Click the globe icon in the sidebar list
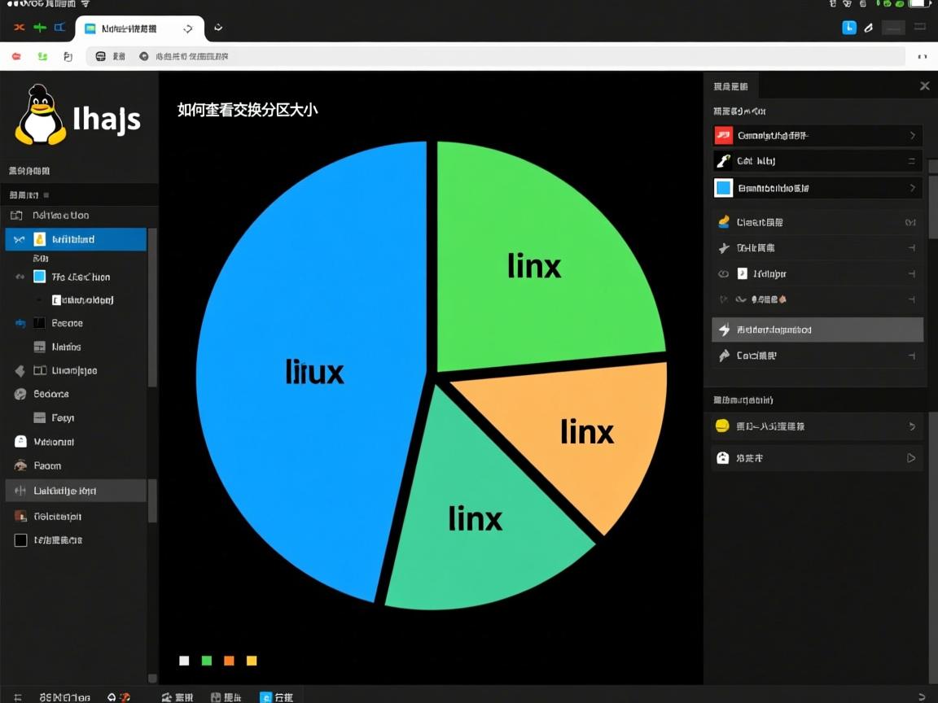938x703 pixels. coord(20,394)
